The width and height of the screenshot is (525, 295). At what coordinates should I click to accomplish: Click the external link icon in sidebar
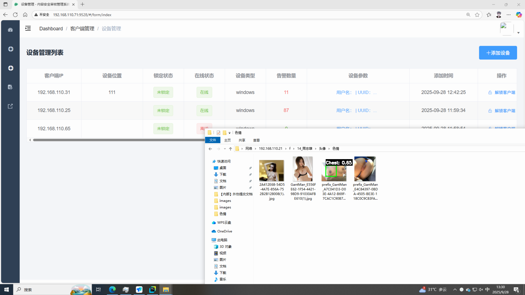[11, 106]
